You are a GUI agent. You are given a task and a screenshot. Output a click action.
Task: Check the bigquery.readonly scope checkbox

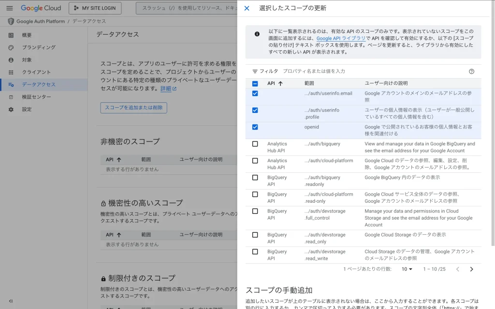pyautogui.click(x=255, y=178)
